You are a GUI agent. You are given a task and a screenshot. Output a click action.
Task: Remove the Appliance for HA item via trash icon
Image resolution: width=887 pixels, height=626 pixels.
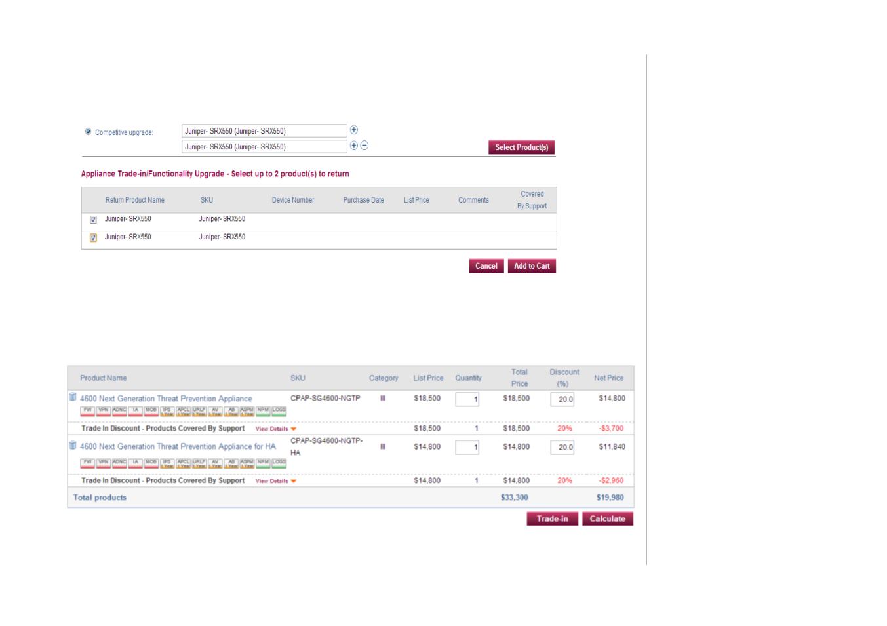coord(73,446)
